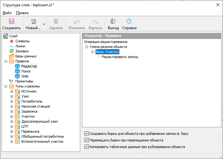The image size is (223, 159).
Task: Open the Файл menu
Action: tap(7, 13)
